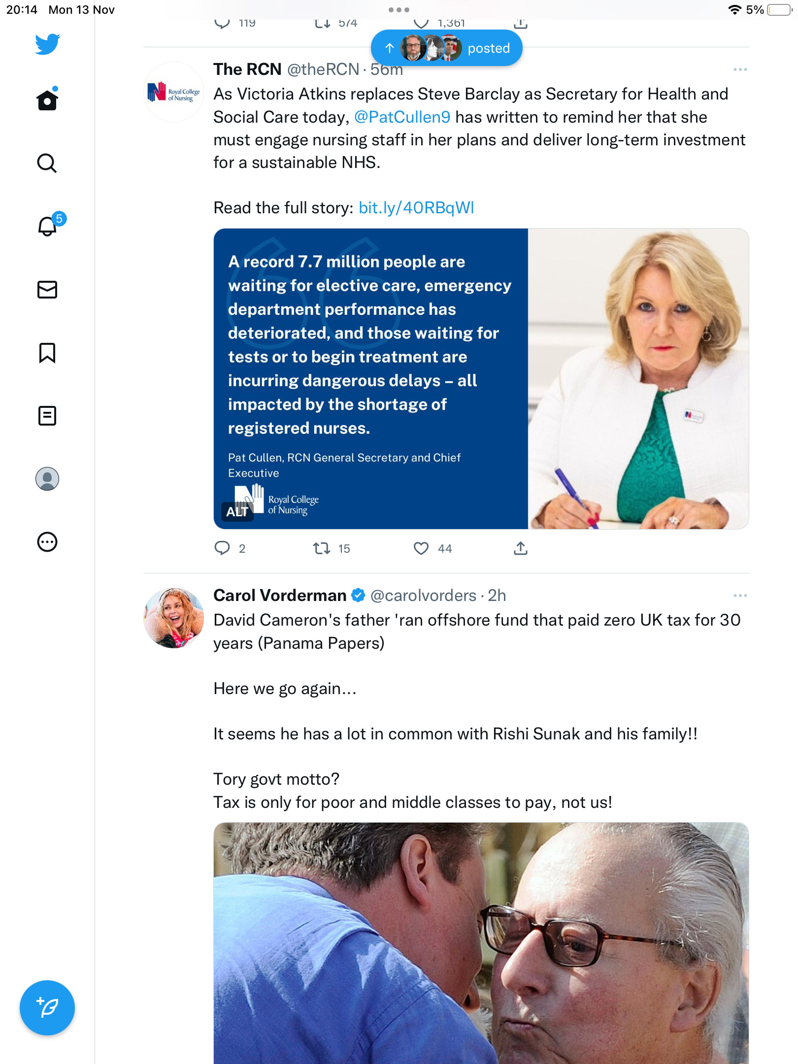The image size is (798, 1064).
Task: Open the Search magnifier in sidebar
Action: 47,163
